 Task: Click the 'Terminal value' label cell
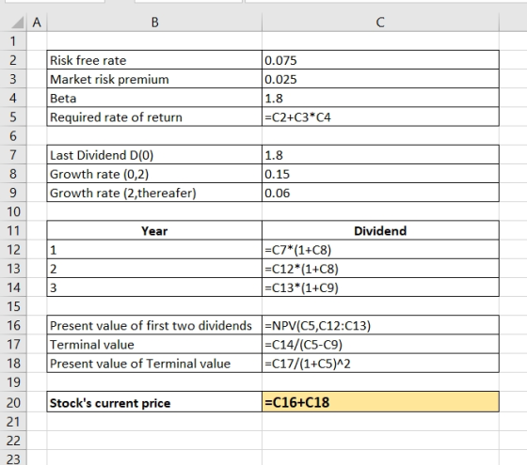pyautogui.click(x=154, y=344)
